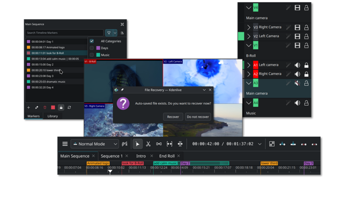This screenshot has height=197, width=351.
Task: Expand the V2 Left Camera track
Action: (248, 36)
